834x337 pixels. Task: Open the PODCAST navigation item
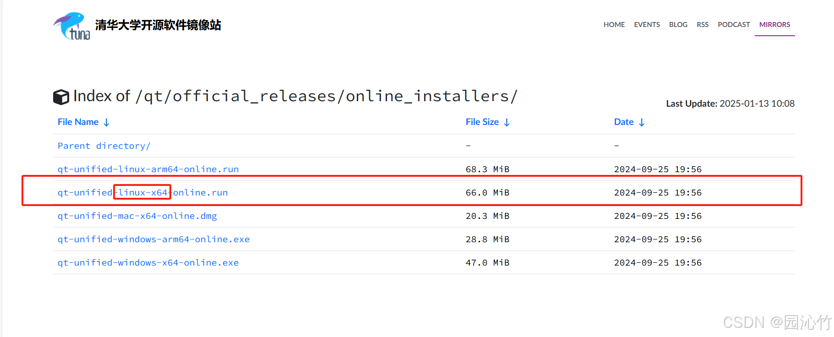pos(734,25)
